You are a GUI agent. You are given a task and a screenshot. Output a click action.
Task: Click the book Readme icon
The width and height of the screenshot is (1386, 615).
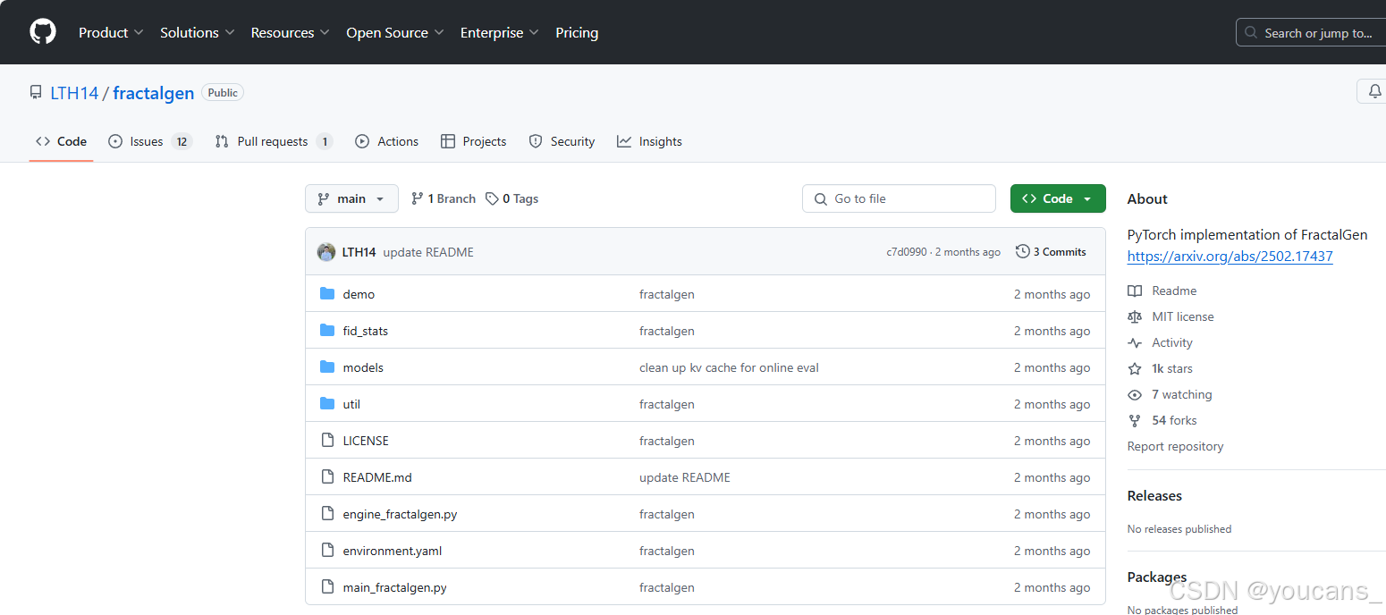pyautogui.click(x=1135, y=291)
